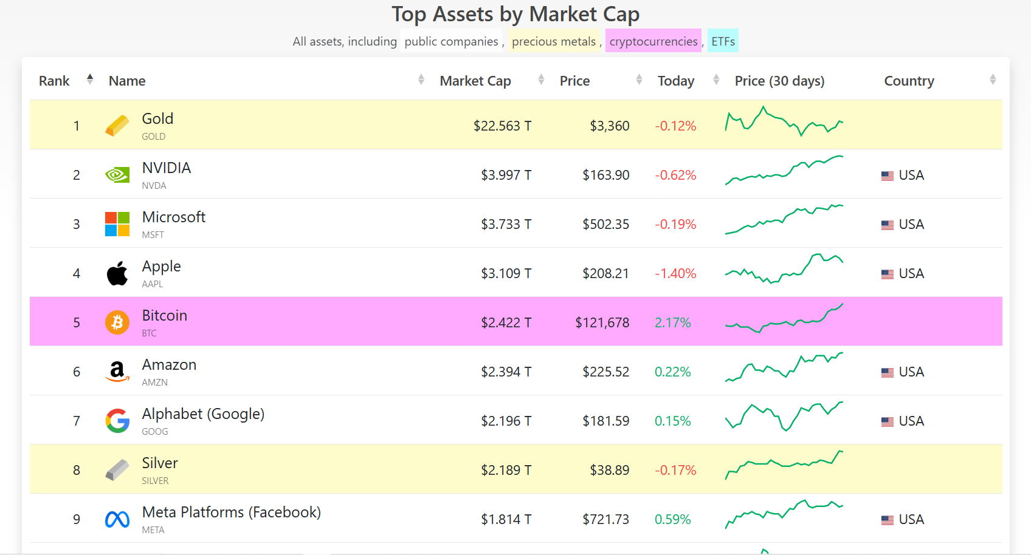This screenshot has height=555, width=1031.
Task: Sort table by Rank arrows
Action: point(90,80)
